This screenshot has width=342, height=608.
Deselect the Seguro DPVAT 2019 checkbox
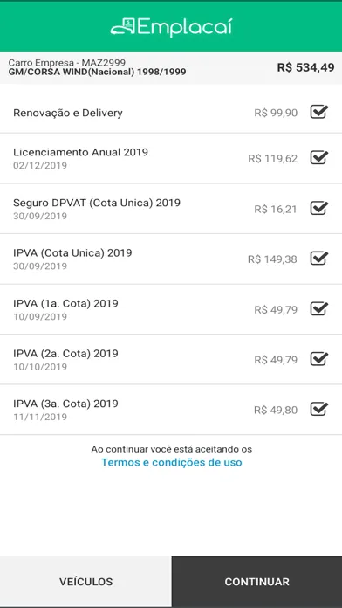click(319, 208)
